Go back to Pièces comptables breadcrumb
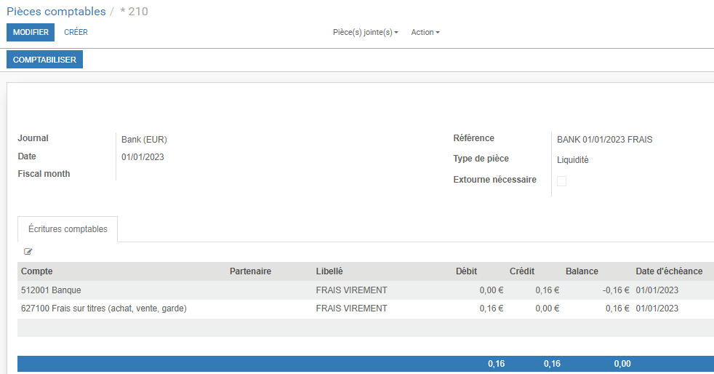Image resolution: width=714 pixels, height=374 pixels. pyautogui.click(x=56, y=12)
